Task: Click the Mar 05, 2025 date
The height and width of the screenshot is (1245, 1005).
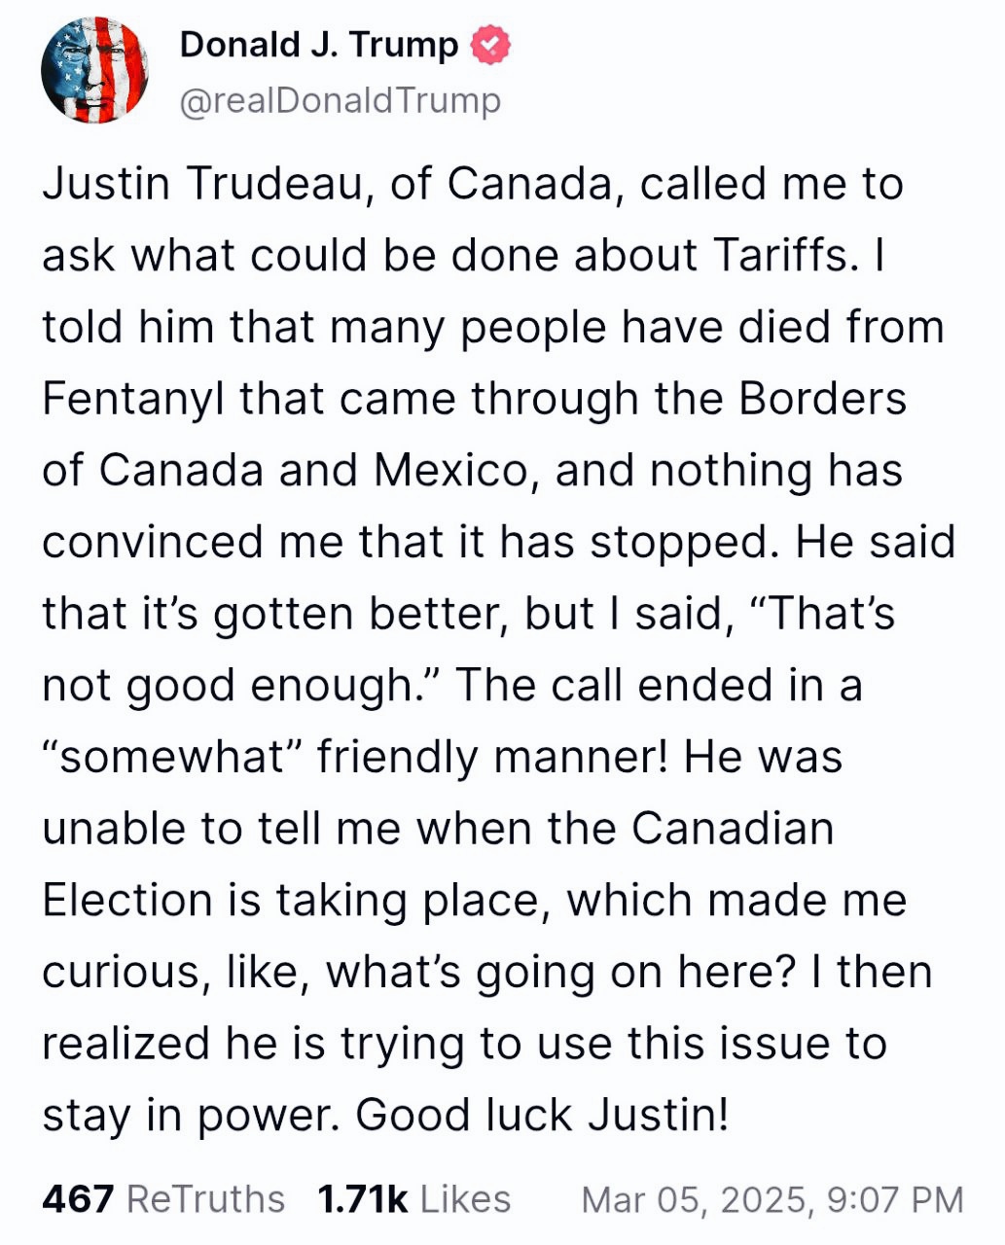Action: click(x=694, y=1199)
